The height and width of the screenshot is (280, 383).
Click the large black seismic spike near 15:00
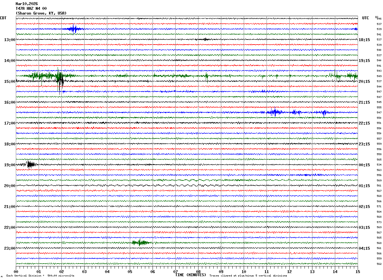point(60,80)
